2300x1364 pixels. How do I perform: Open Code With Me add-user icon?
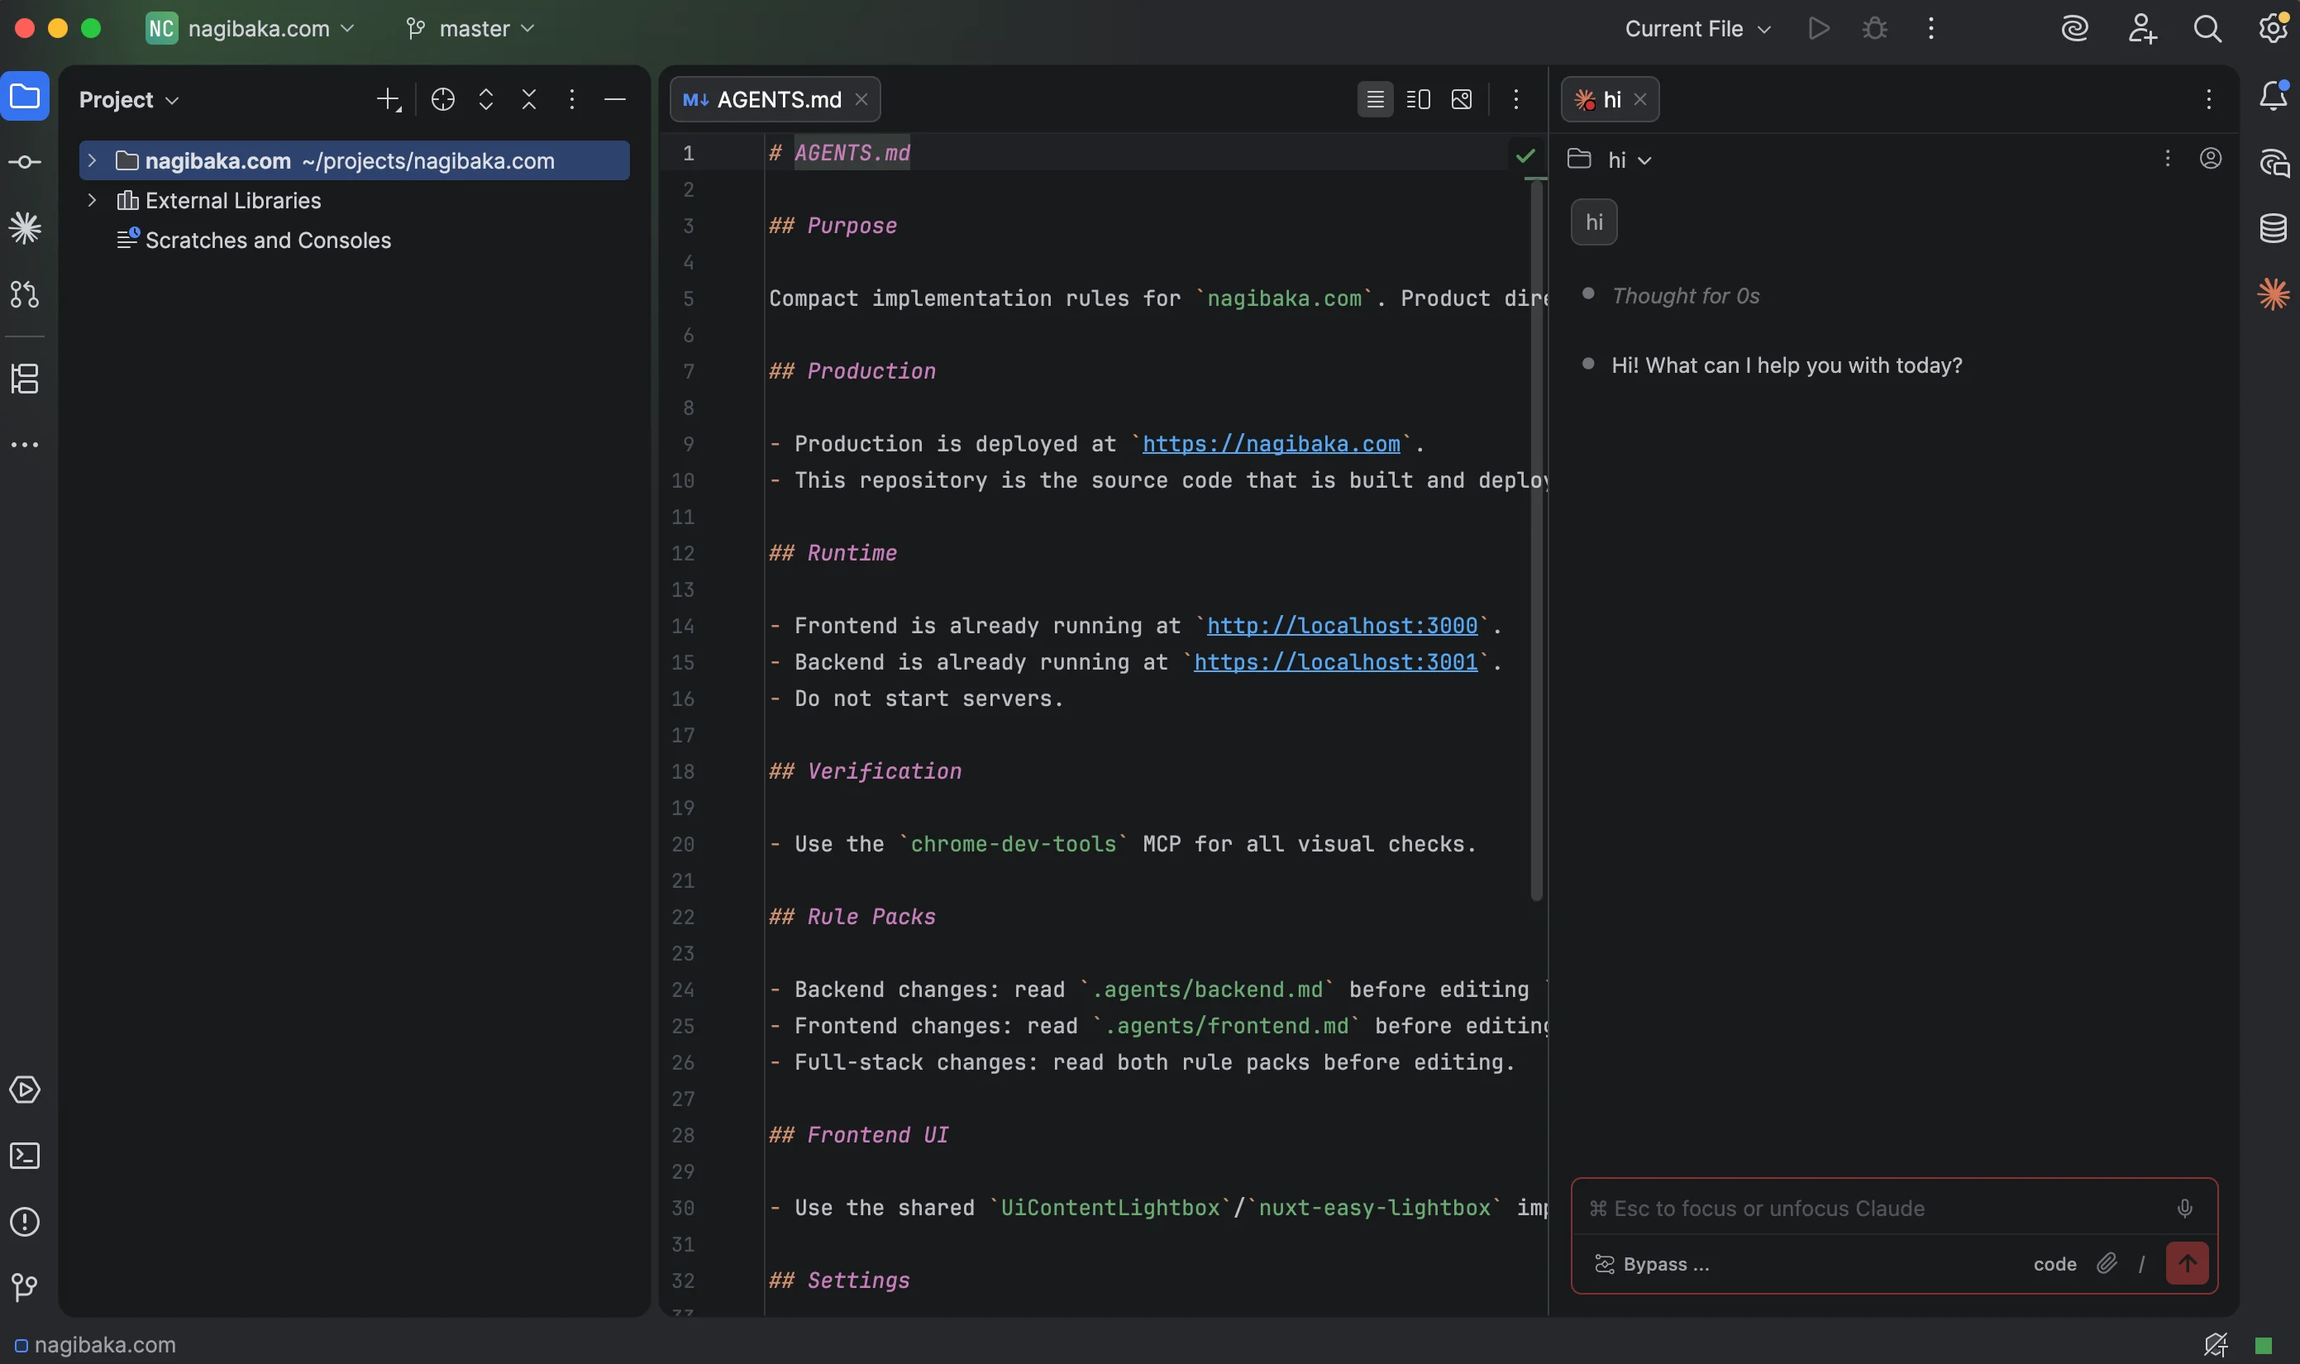[2142, 28]
